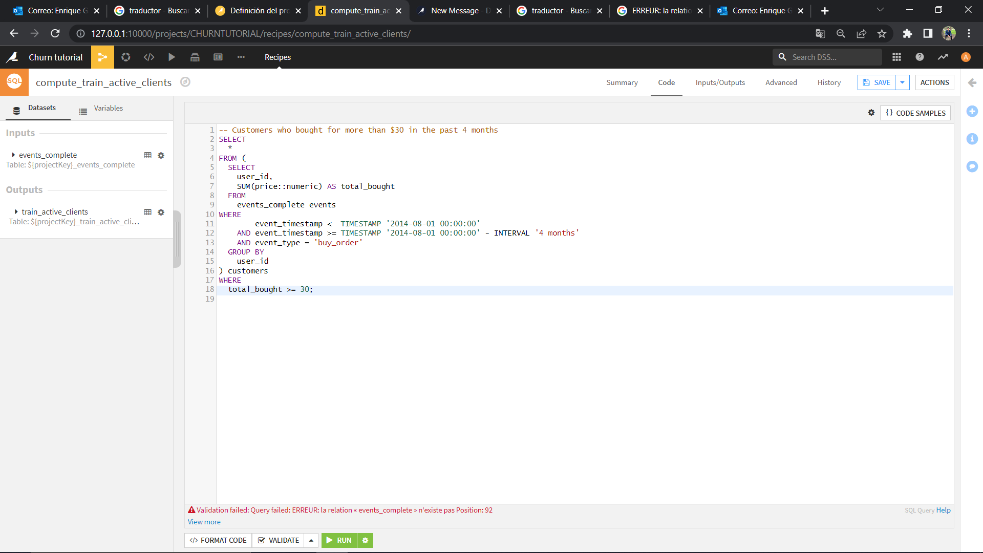This screenshot has height=553, width=983.
Task: Expand the train_active_clients dataset tree
Action: click(16, 212)
